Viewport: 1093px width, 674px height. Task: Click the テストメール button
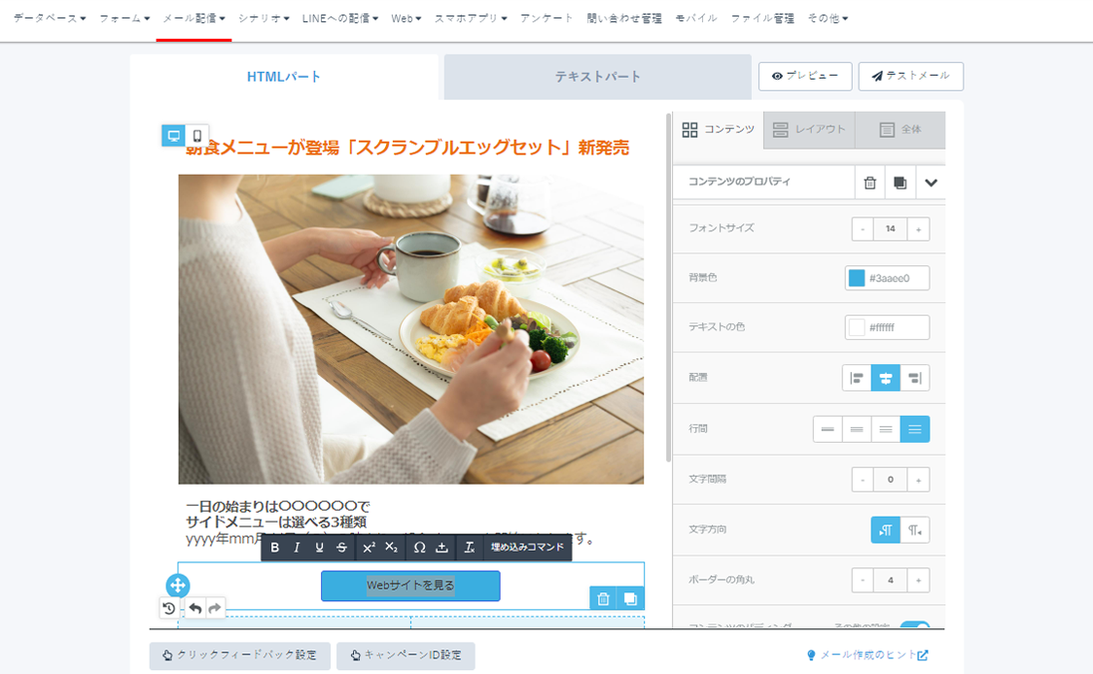[x=911, y=76]
